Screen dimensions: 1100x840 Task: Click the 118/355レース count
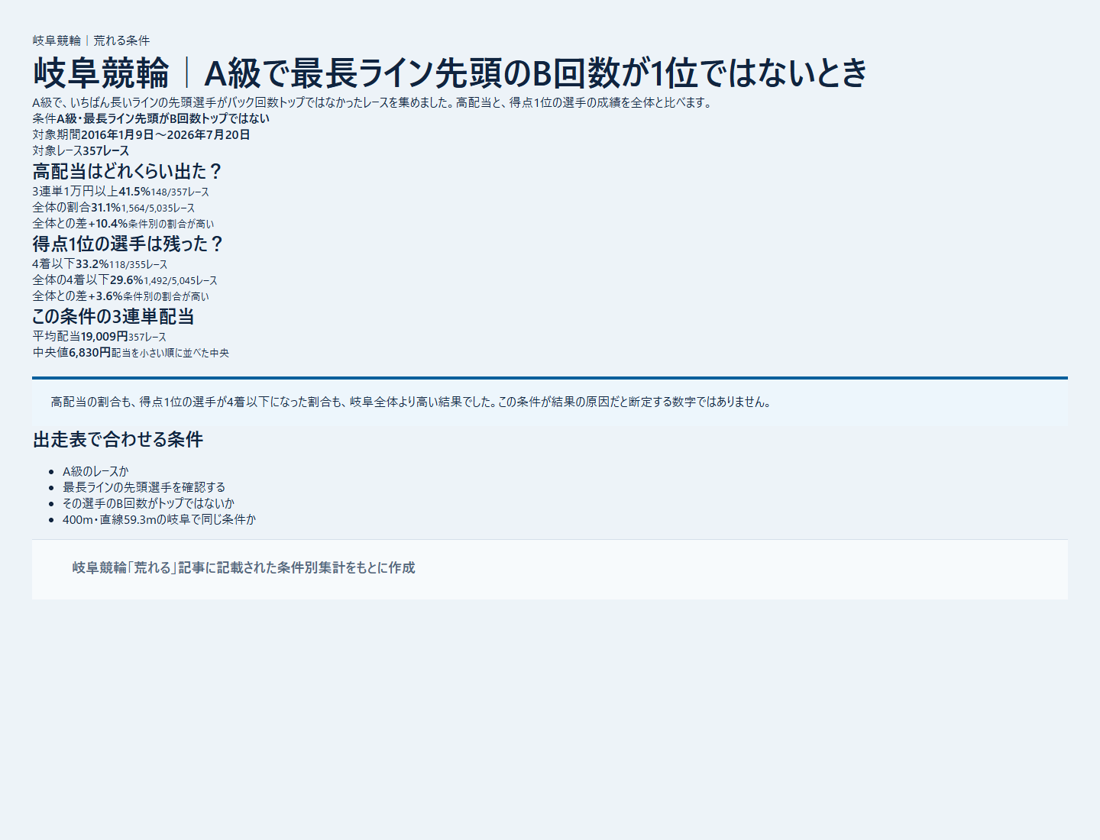(x=137, y=264)
